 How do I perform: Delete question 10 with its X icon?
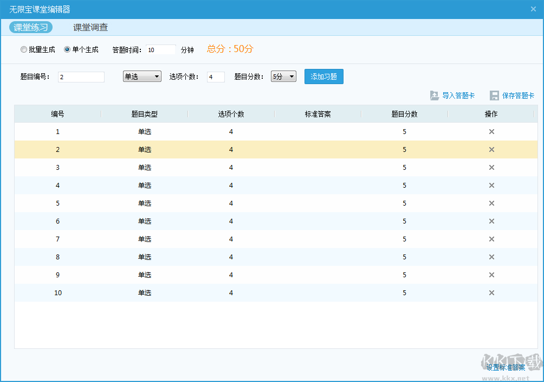tap(491, 293)
